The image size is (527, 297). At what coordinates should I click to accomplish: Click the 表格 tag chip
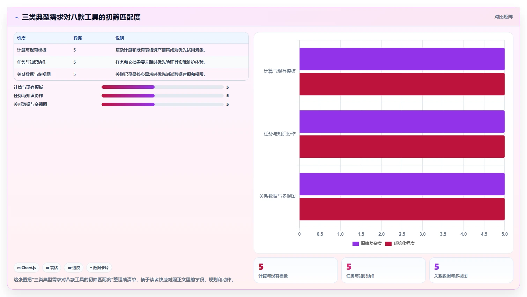click(52, 268)
